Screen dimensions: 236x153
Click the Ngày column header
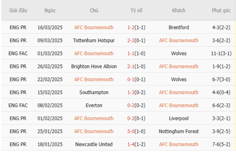(x=50, y=10)
